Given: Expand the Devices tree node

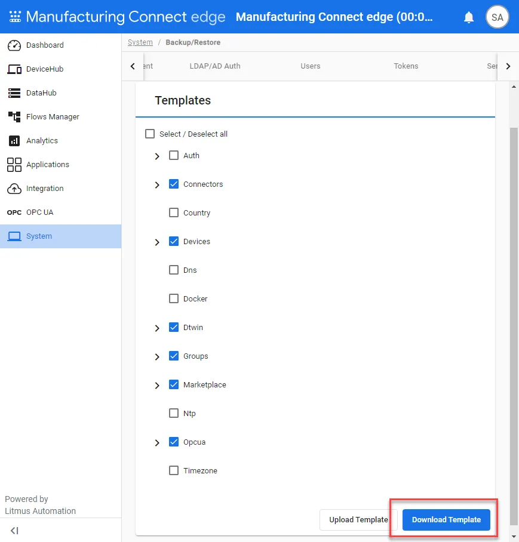Looking at the screenshot, I should coord(157,242).
